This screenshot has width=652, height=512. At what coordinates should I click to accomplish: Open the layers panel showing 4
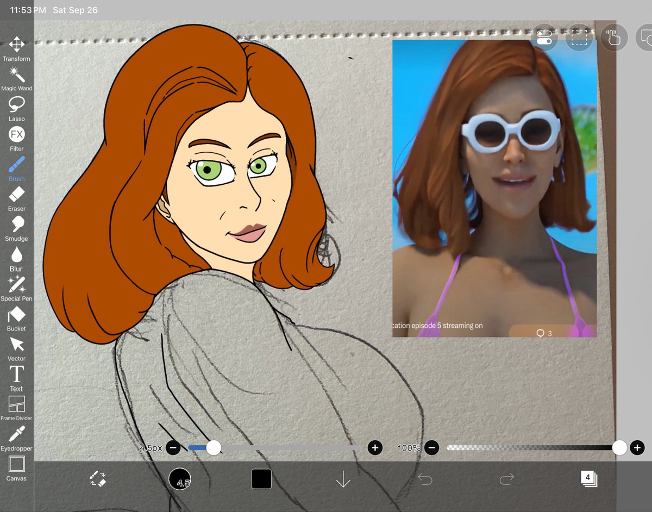coord(588,478)
